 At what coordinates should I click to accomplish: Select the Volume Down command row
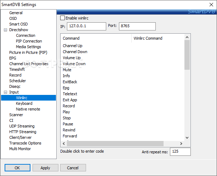[x=74, y=64]
